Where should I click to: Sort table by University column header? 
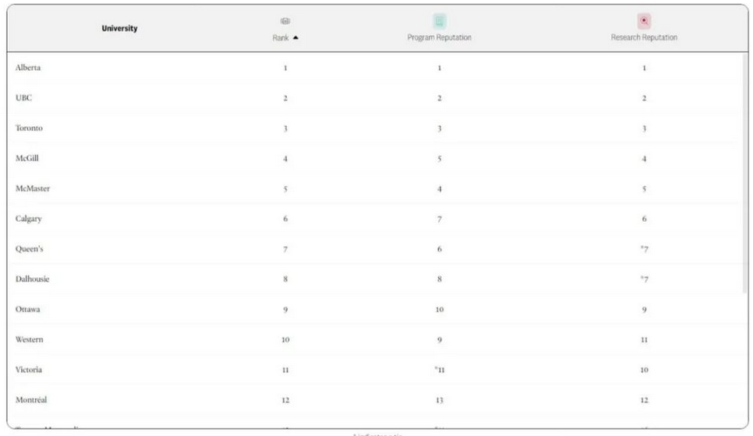click(119, 29)
